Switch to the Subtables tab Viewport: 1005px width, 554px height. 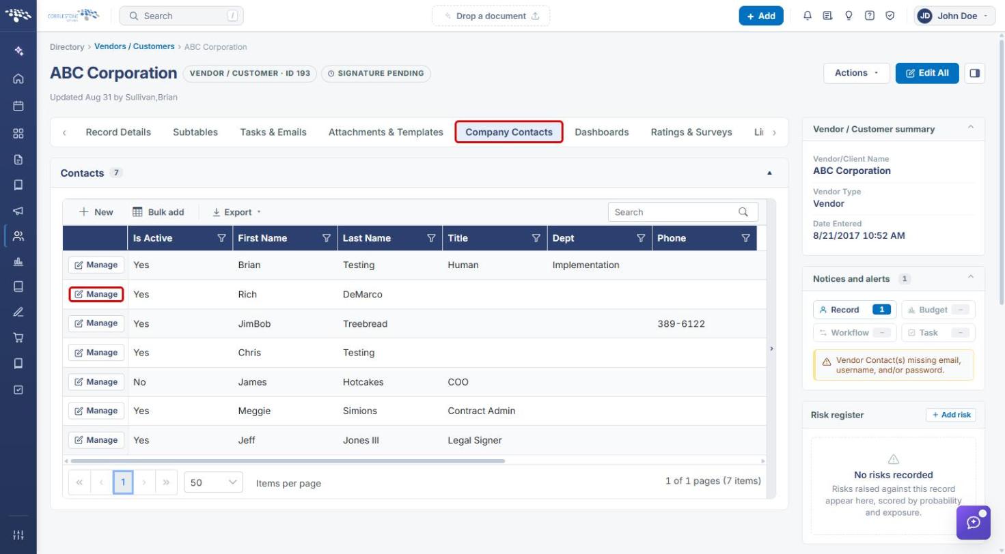coord(195,132)
